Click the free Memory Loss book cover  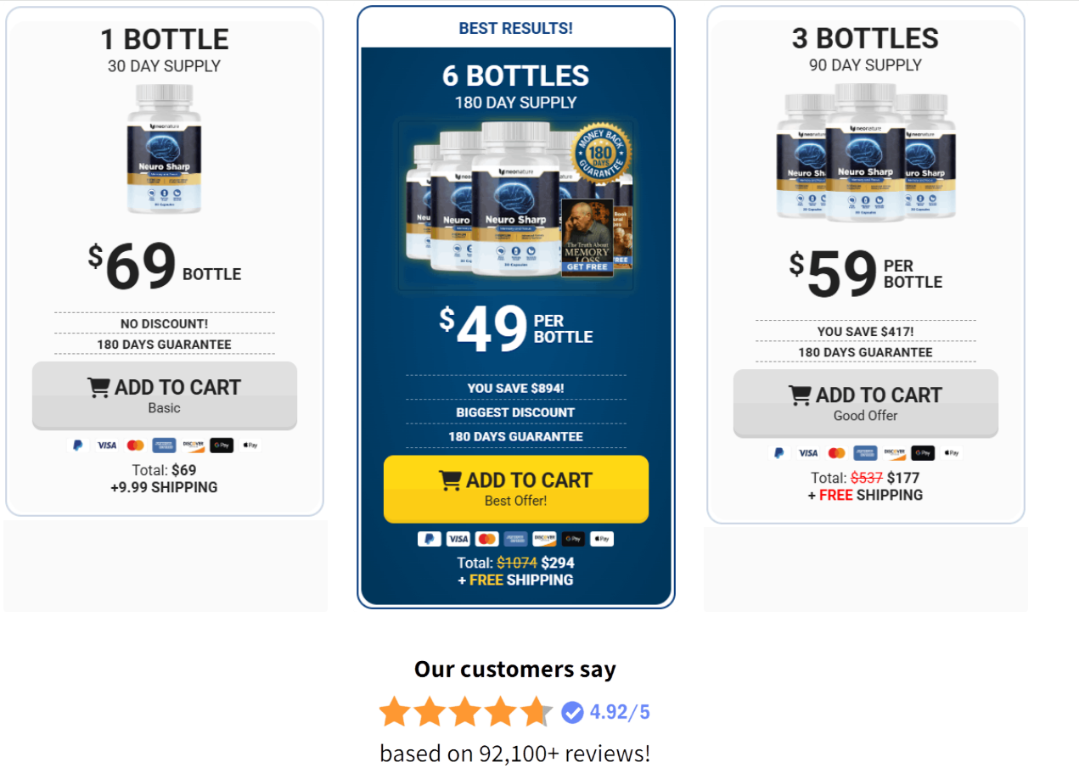click(587, 238)
